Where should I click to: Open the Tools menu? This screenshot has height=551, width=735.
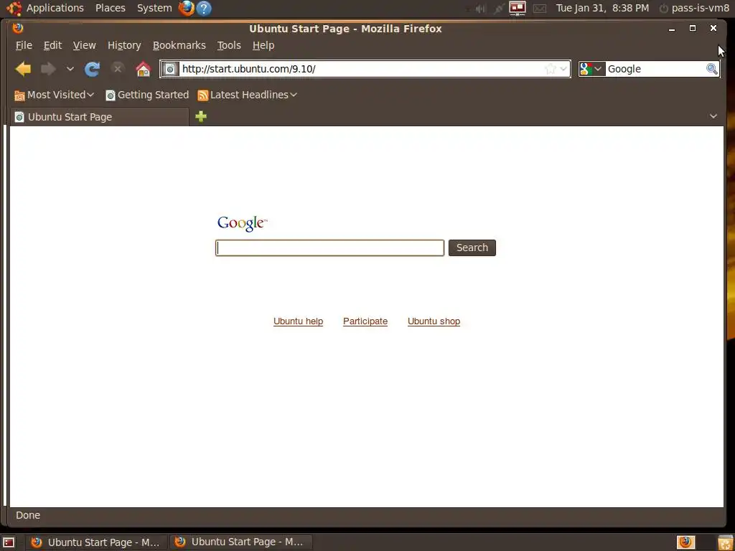click(229, 45)
